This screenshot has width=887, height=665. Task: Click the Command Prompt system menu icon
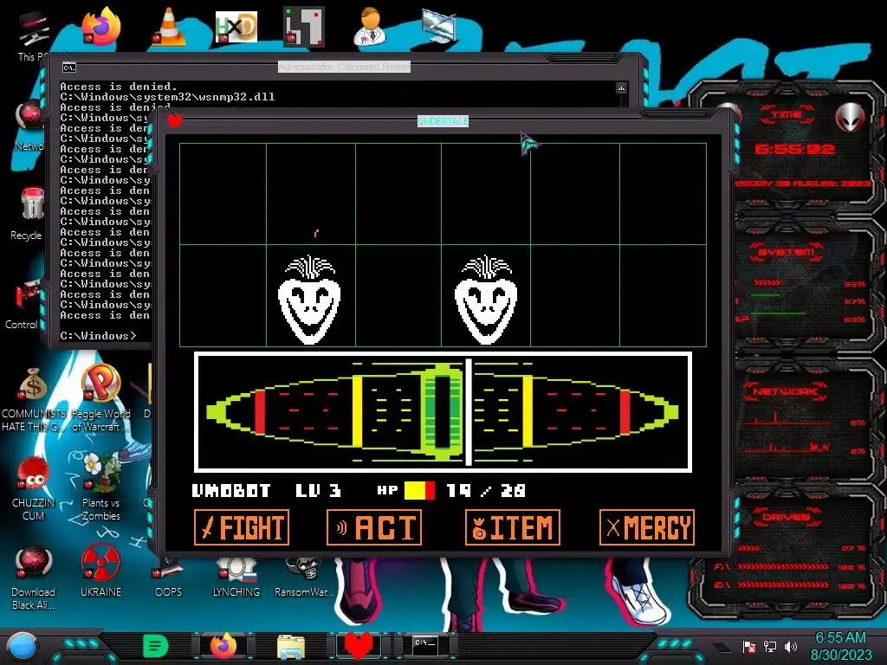(x=69, y=68)
